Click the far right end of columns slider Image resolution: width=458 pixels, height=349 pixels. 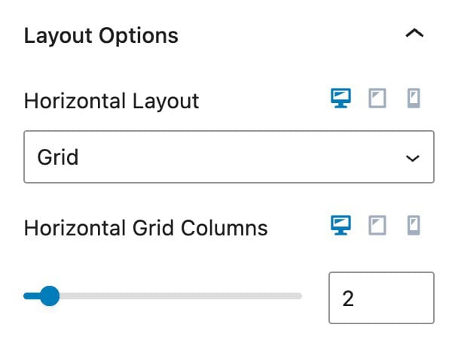tap(299, 296)
